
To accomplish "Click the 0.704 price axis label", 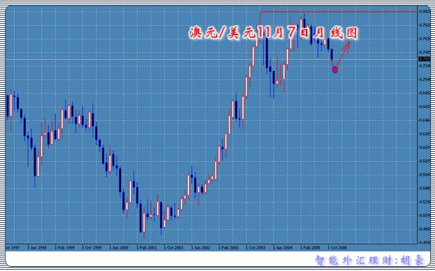I will tap(425, 80).
